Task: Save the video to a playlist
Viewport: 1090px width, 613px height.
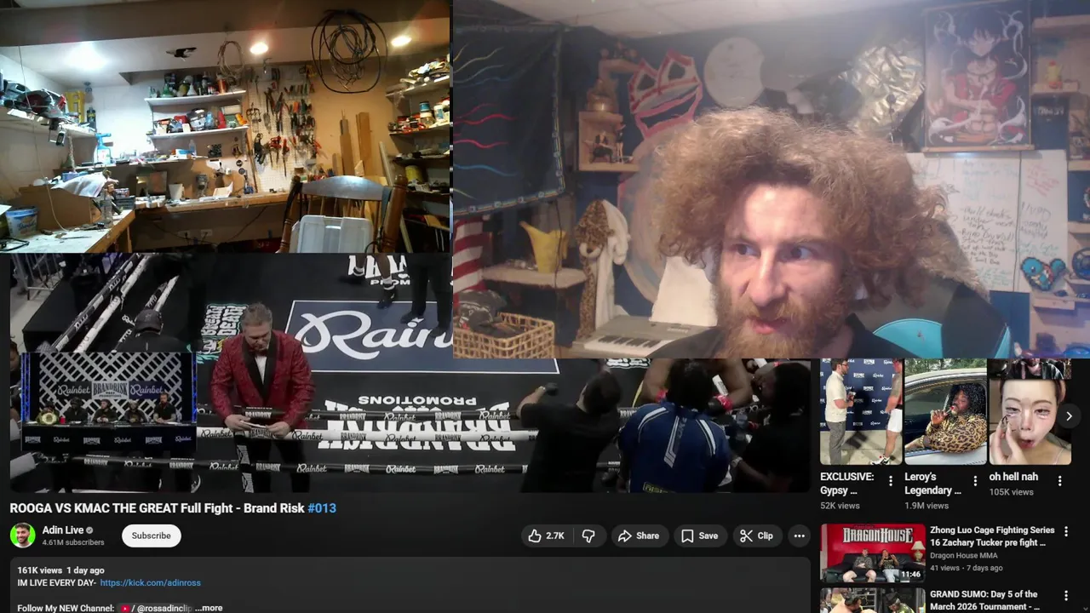Action: coord(699,536)
